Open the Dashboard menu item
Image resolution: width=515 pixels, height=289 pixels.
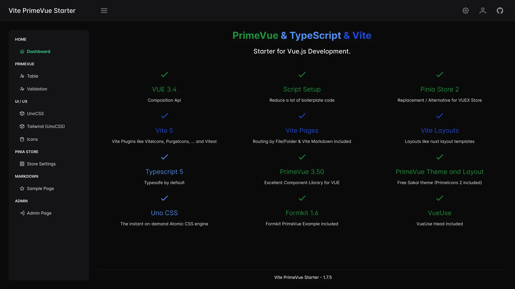(49, 52)
